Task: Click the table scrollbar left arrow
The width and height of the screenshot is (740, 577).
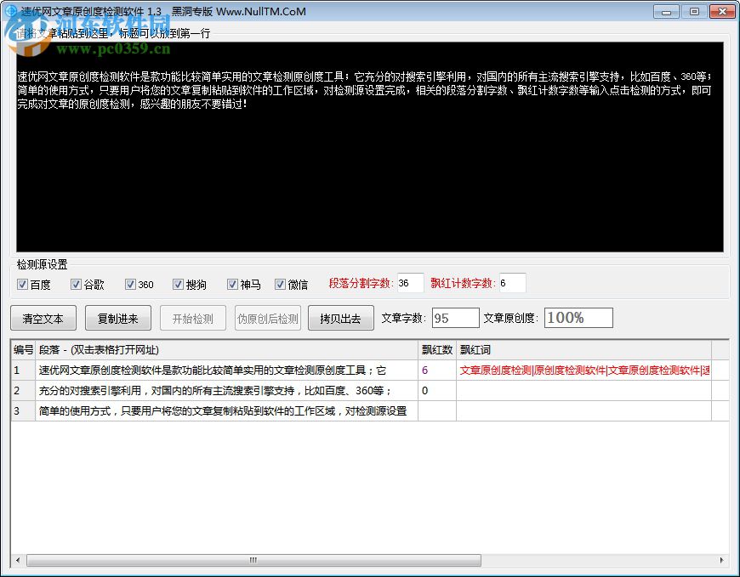Action: [18, 560]
